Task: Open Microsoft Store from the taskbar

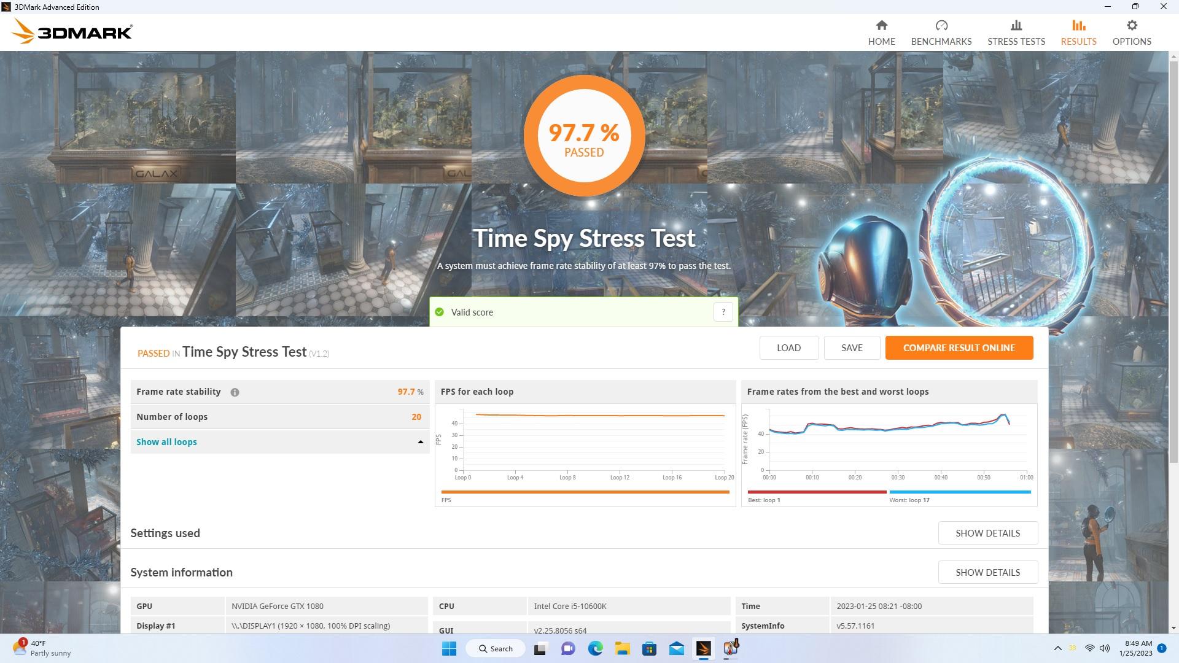Action: [649, 648]
